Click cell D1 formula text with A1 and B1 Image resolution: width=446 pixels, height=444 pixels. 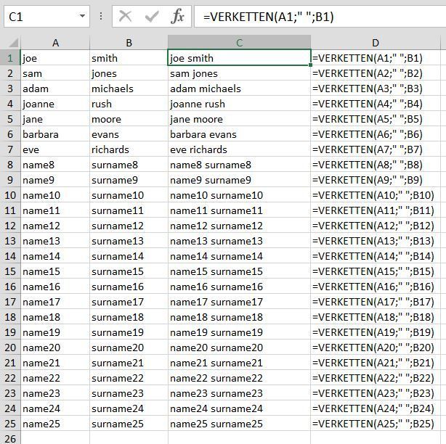[x=368, y=58]
